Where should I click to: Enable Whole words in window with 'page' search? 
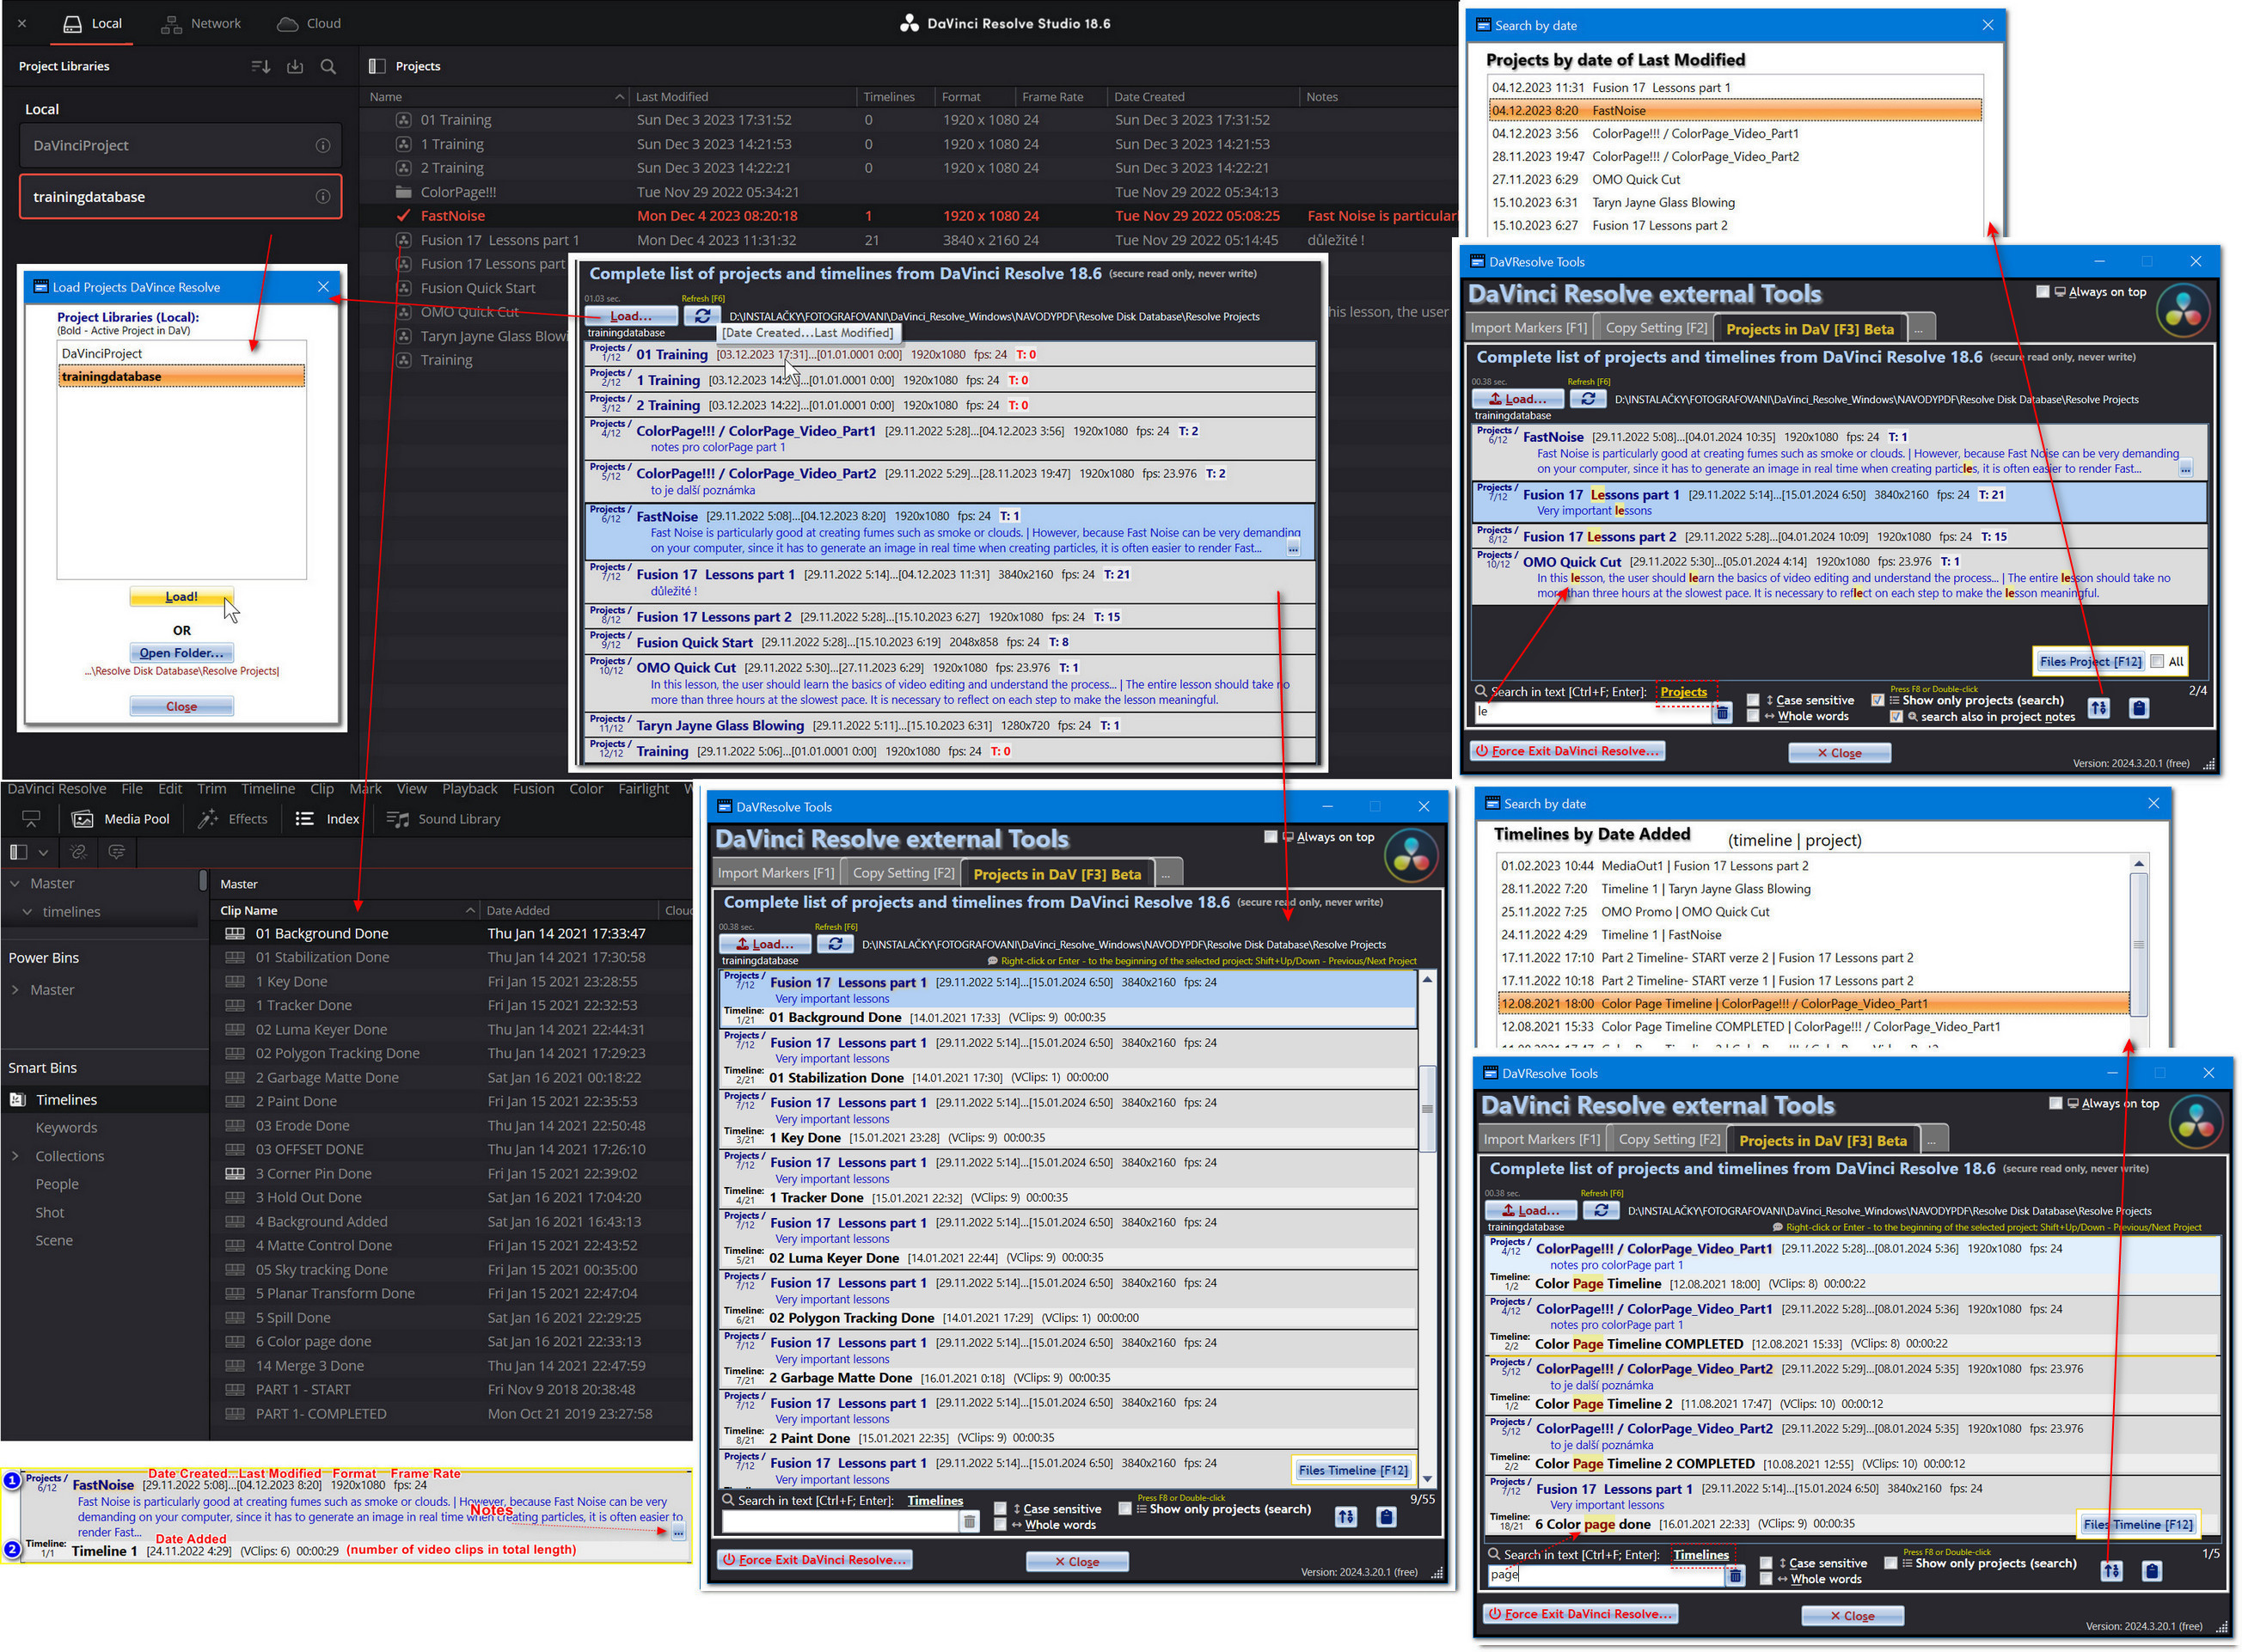(x=1766, y=1579)
